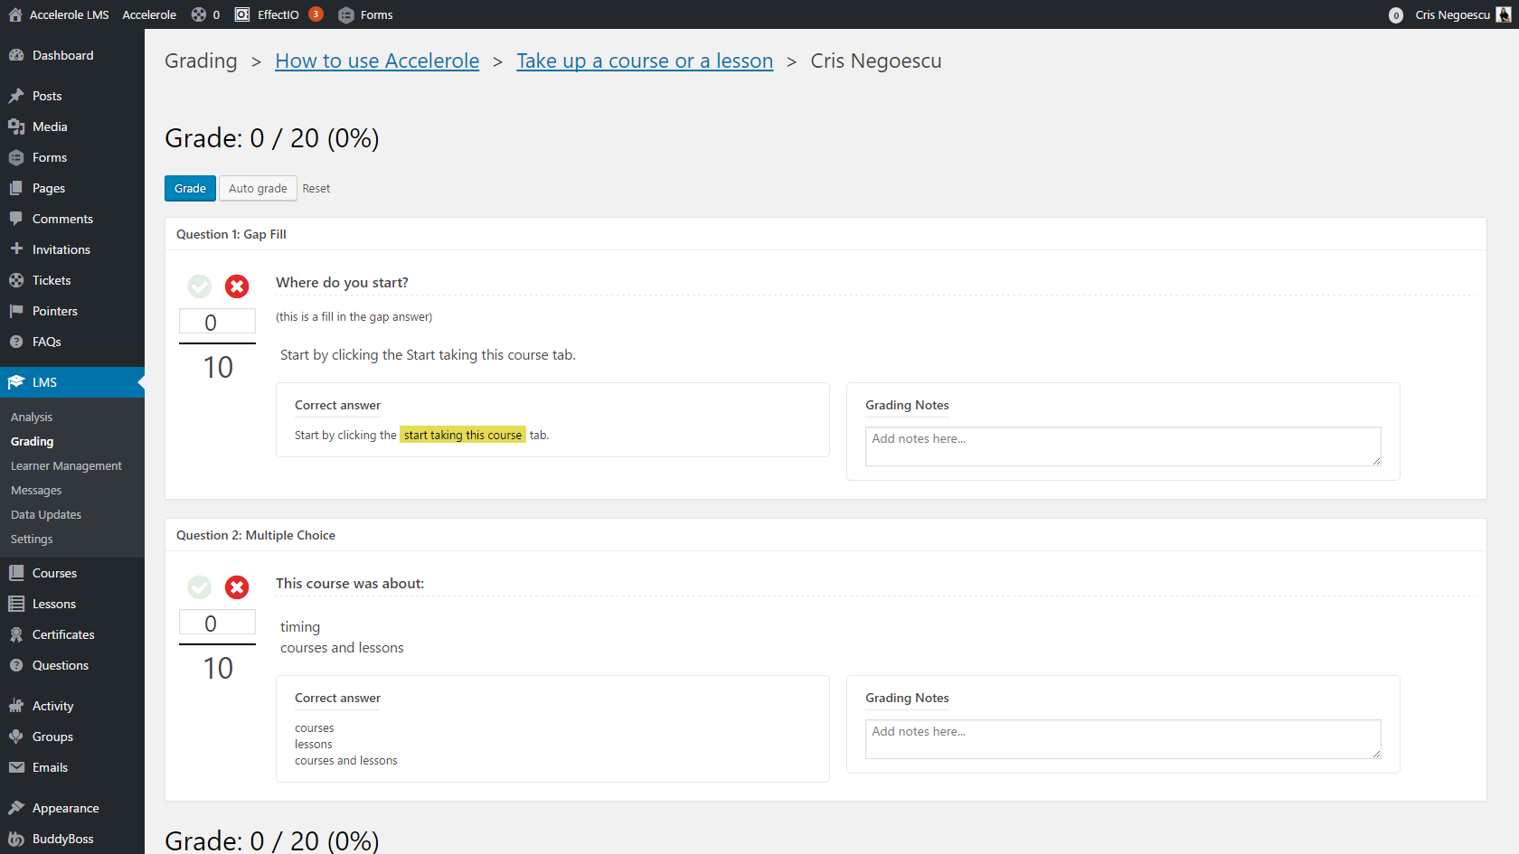The height and width of the screenshot is (854, 1519).
Task: Mark Question 1 Gap Fill as correct
Action: (200, 286)
